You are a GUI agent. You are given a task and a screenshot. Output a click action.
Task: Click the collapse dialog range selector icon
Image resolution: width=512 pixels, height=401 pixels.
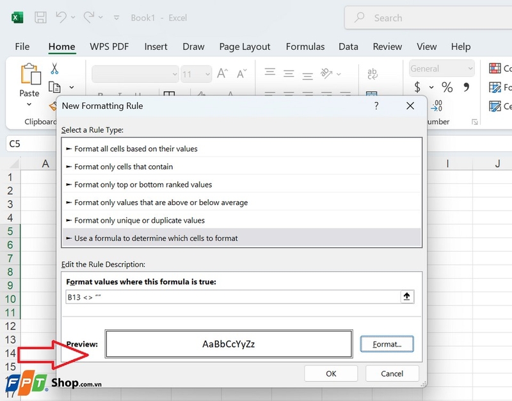(x=407, y=297)
